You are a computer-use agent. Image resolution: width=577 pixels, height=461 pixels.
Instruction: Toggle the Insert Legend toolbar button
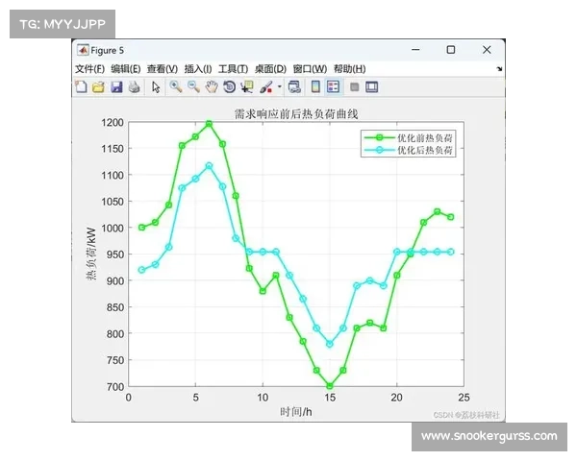tap(333, 87)
